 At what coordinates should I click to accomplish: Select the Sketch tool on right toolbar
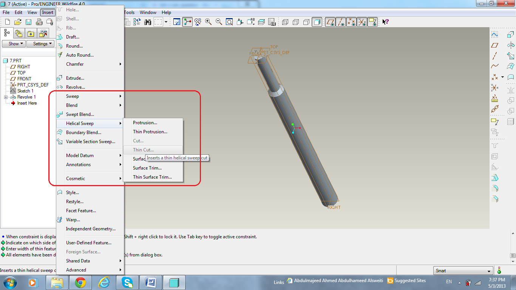click(x=495, y=35)
